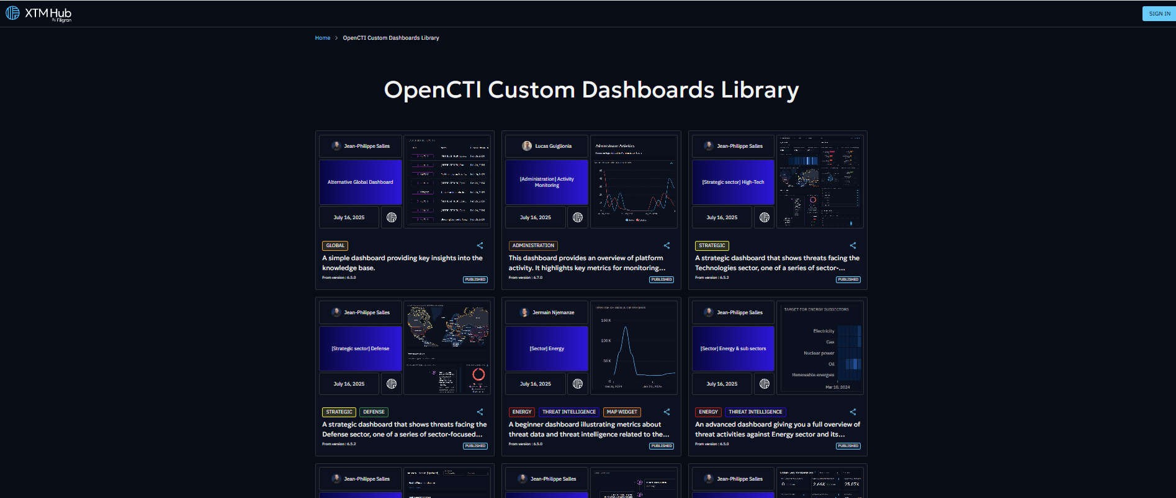Open Alternative Global Dashboard title tile
This screenshot has width=1176, height=498.
(x=361, y=183)
